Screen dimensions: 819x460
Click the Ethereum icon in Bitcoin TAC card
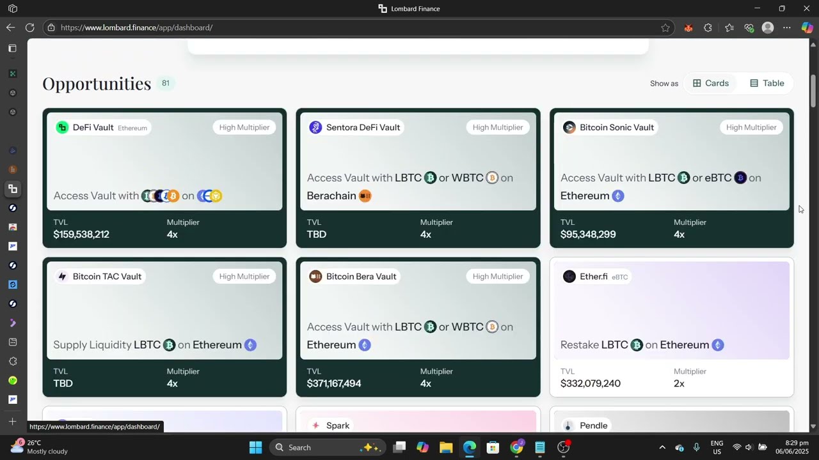(251, 345)
